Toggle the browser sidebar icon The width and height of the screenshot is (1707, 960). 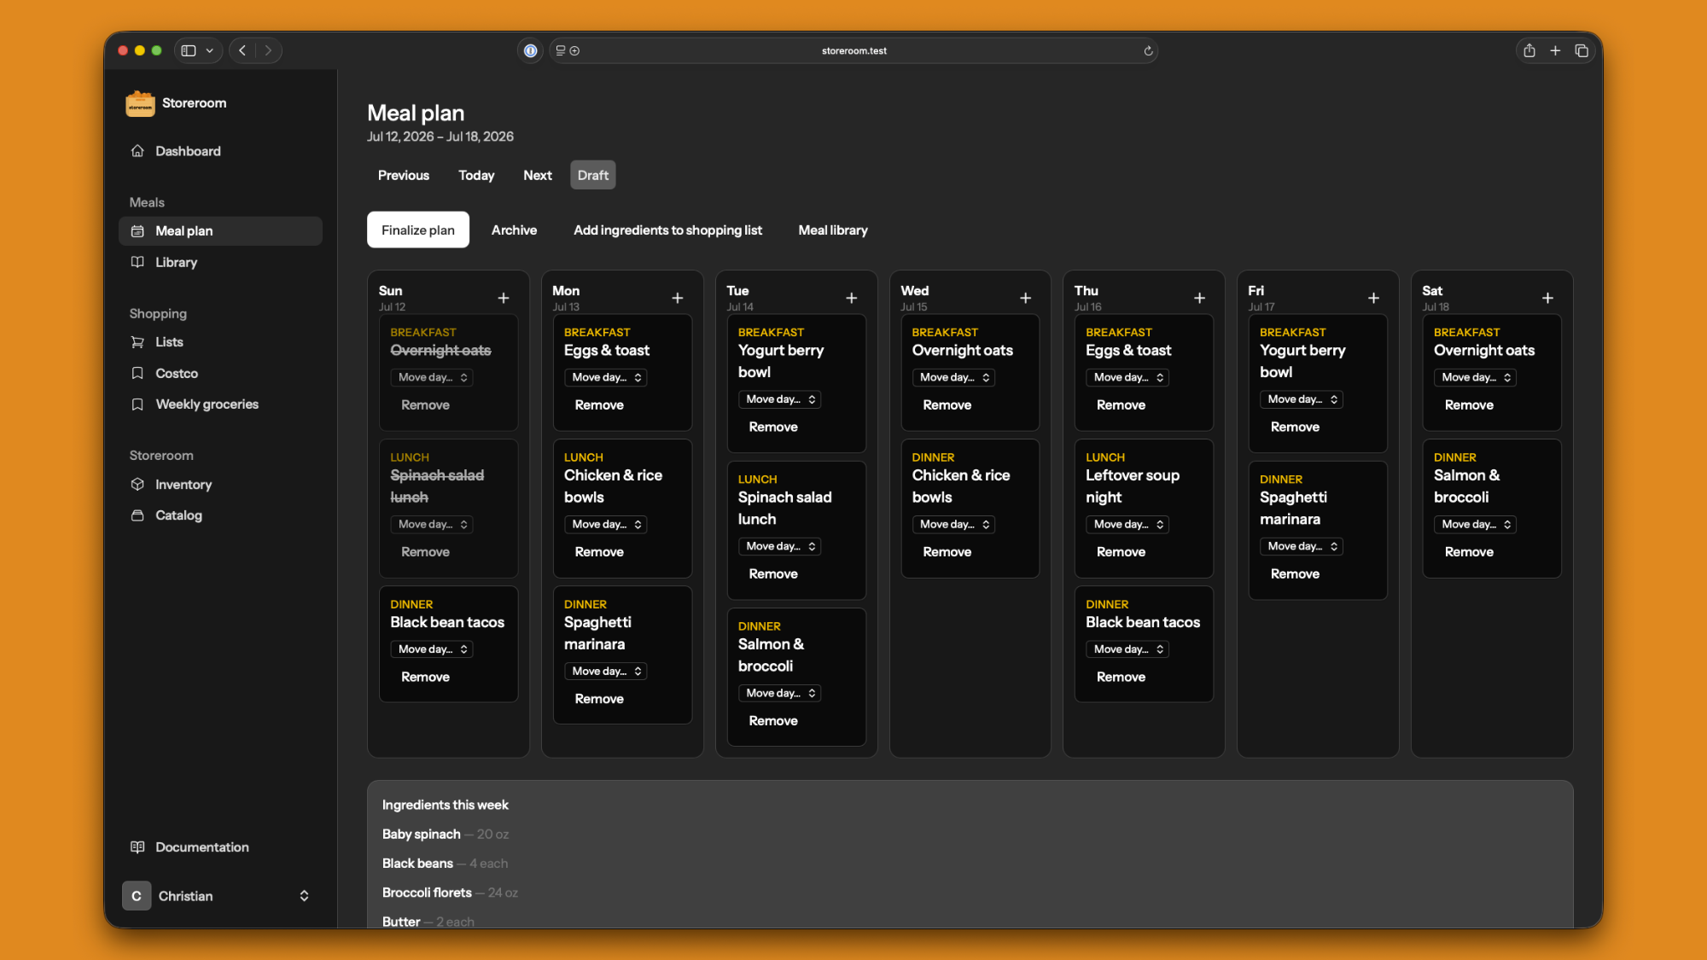tap(189, 50)
